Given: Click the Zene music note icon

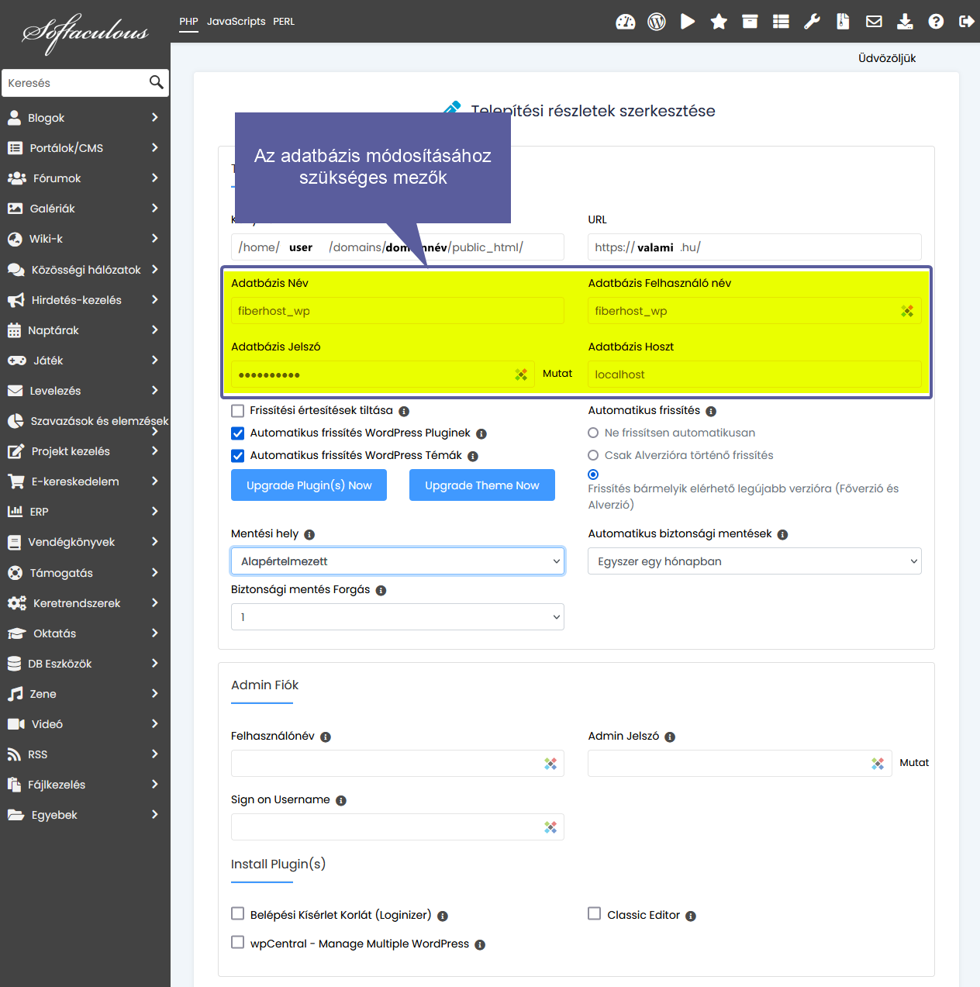Looking at the screenshot, I should pyautogui.click(x=15, y=694).
